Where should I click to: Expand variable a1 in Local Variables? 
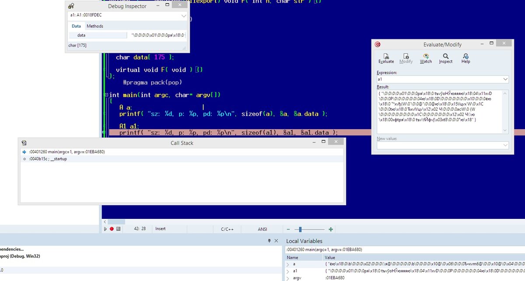coord(288,271)
